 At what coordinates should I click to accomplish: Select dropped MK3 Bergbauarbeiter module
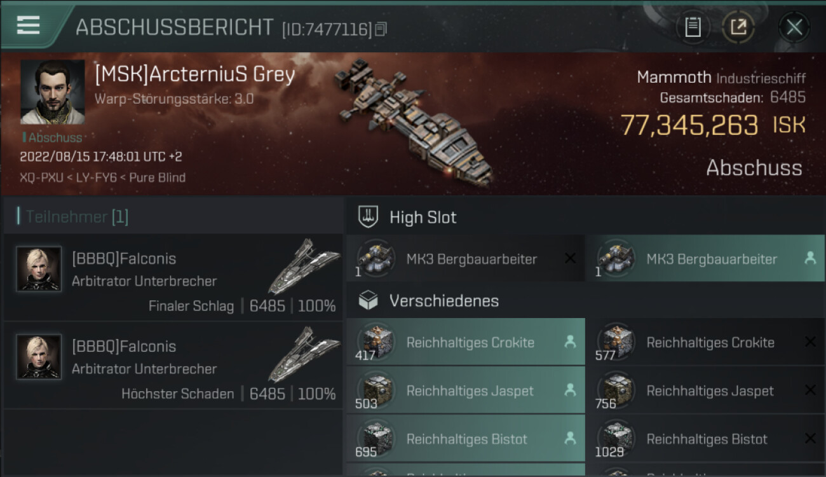tap(704, 258)
